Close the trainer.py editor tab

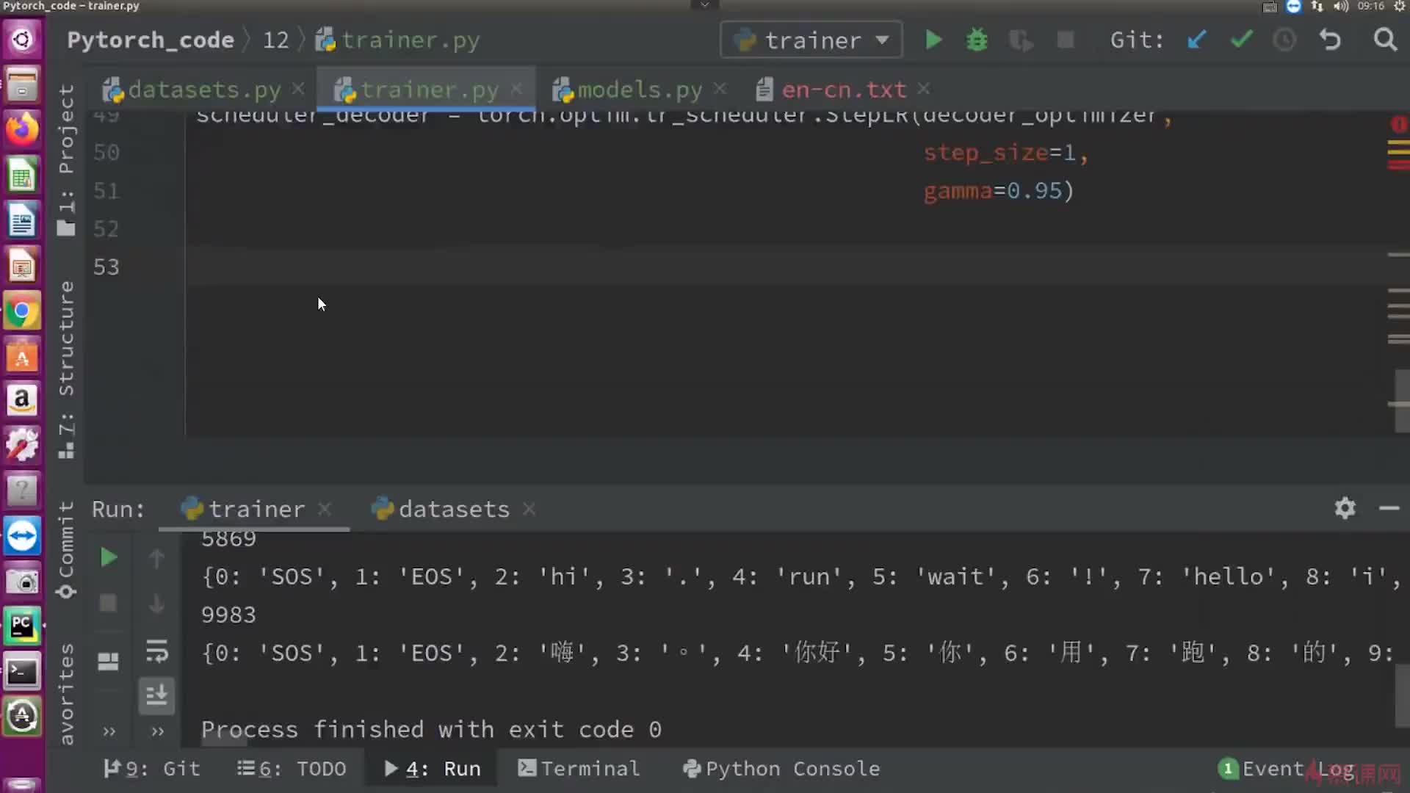pyautogui.click(x=517, y=89)
